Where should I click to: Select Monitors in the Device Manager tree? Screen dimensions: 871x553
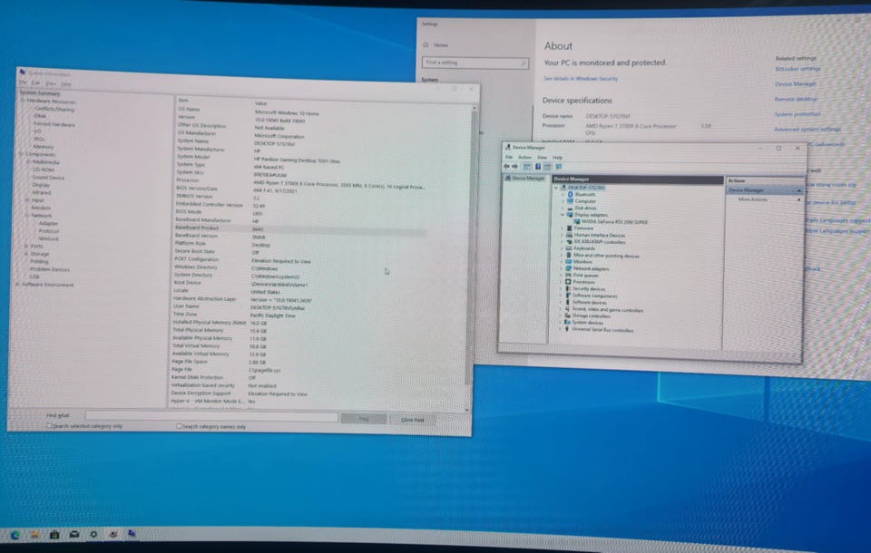[x=582, y=261]
